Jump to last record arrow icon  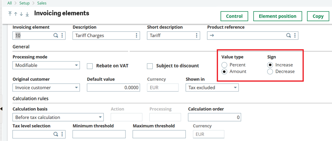27,14
